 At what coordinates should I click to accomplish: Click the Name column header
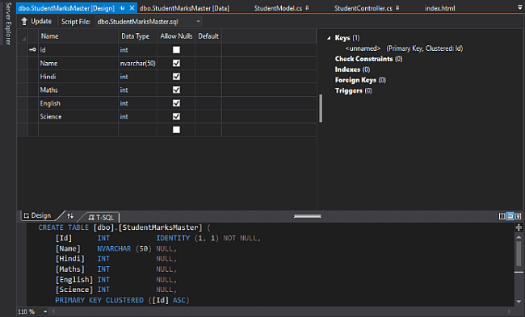[78, 36]
